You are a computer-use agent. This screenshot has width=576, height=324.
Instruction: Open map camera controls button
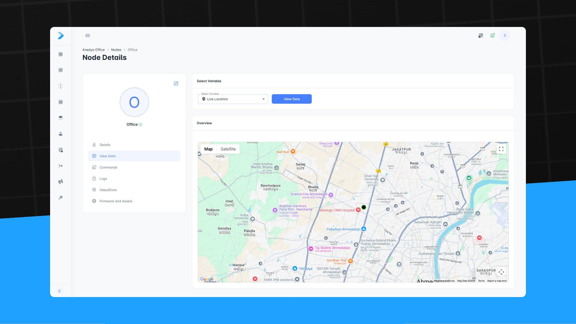pos(501,272)
